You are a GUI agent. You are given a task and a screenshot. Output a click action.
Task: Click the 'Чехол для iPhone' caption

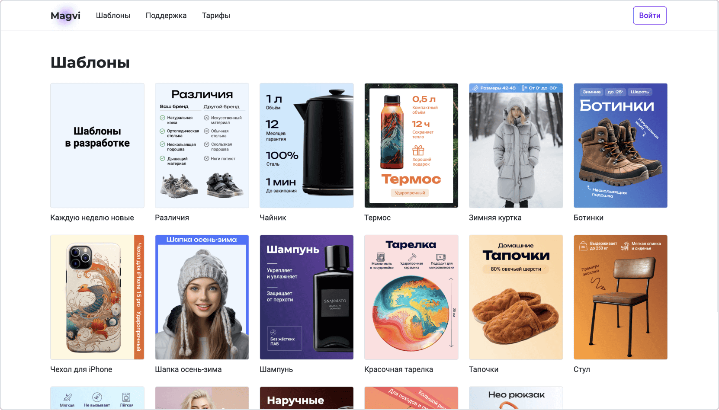(x=81, y=369)
